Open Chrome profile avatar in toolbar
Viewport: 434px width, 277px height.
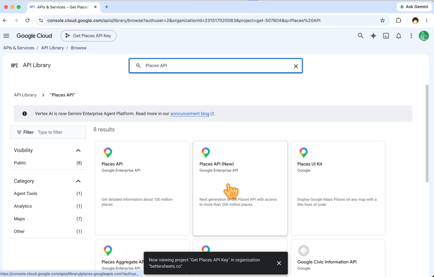pos(415,21)
